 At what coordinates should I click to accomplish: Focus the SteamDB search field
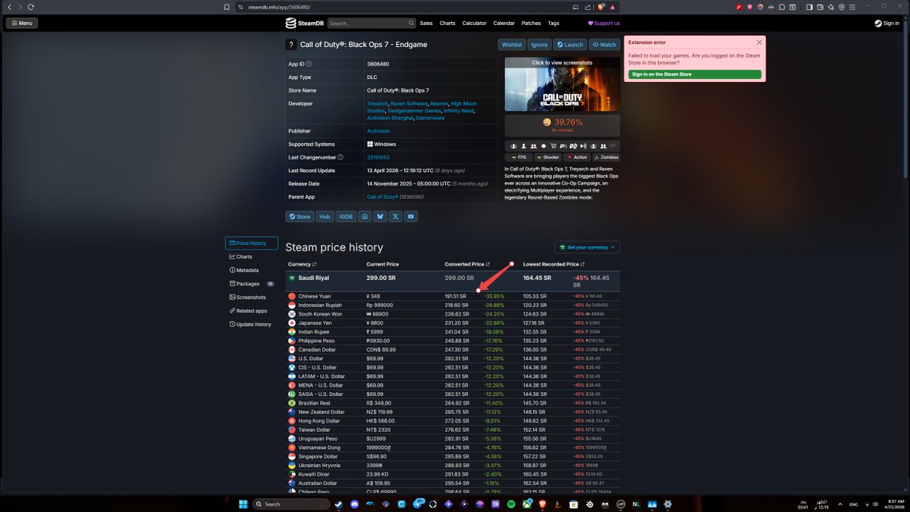[372, 24]
